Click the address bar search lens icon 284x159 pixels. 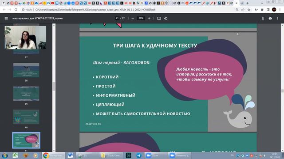(237, 10)
